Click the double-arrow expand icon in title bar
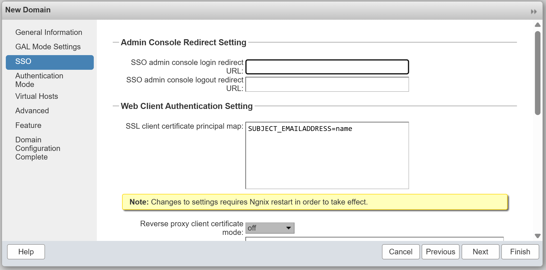This screenshot has height=270, width=546. [534, 12]
